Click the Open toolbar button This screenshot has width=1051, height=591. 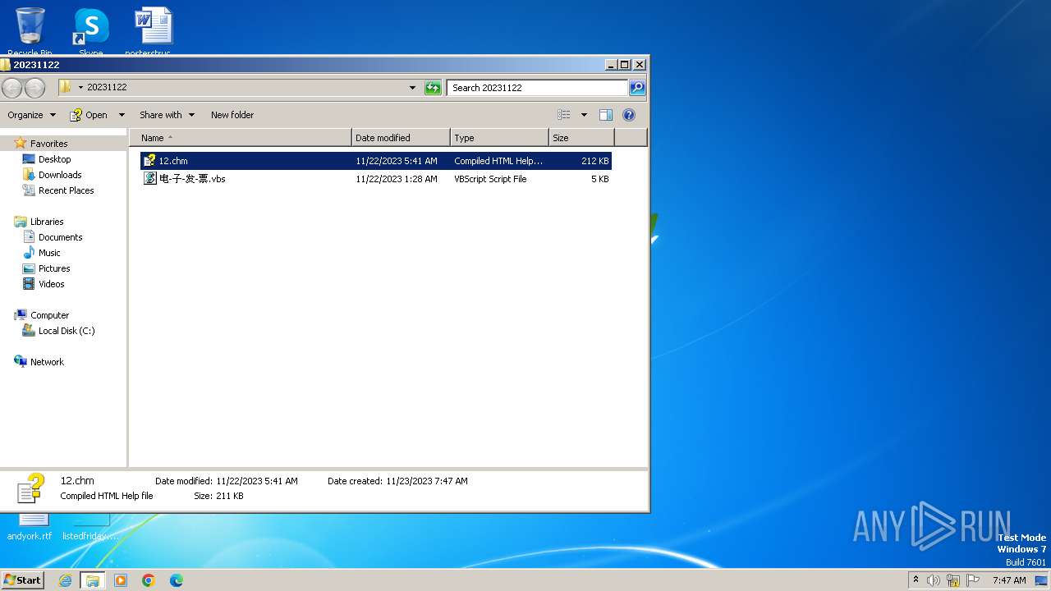89,115
